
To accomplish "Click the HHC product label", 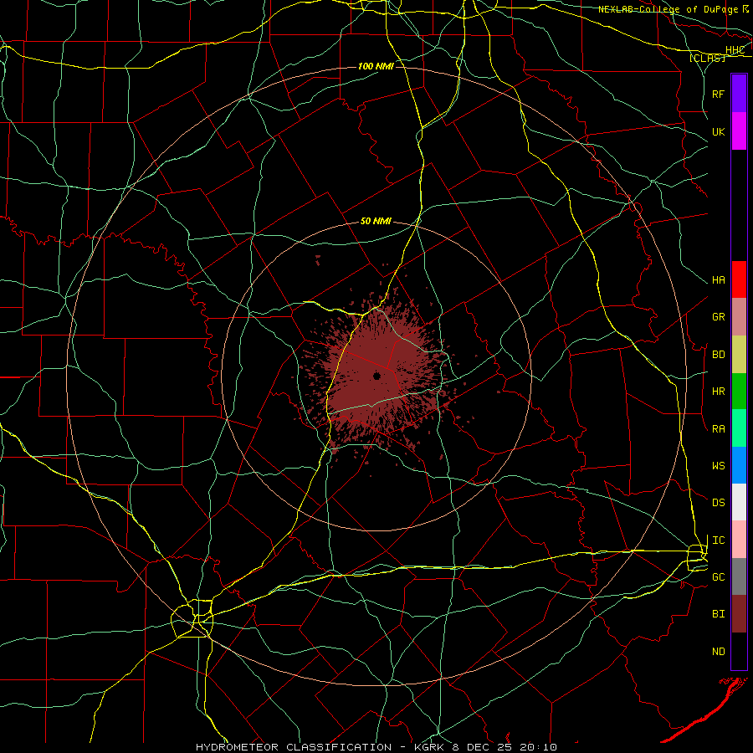I will point(735,50).
